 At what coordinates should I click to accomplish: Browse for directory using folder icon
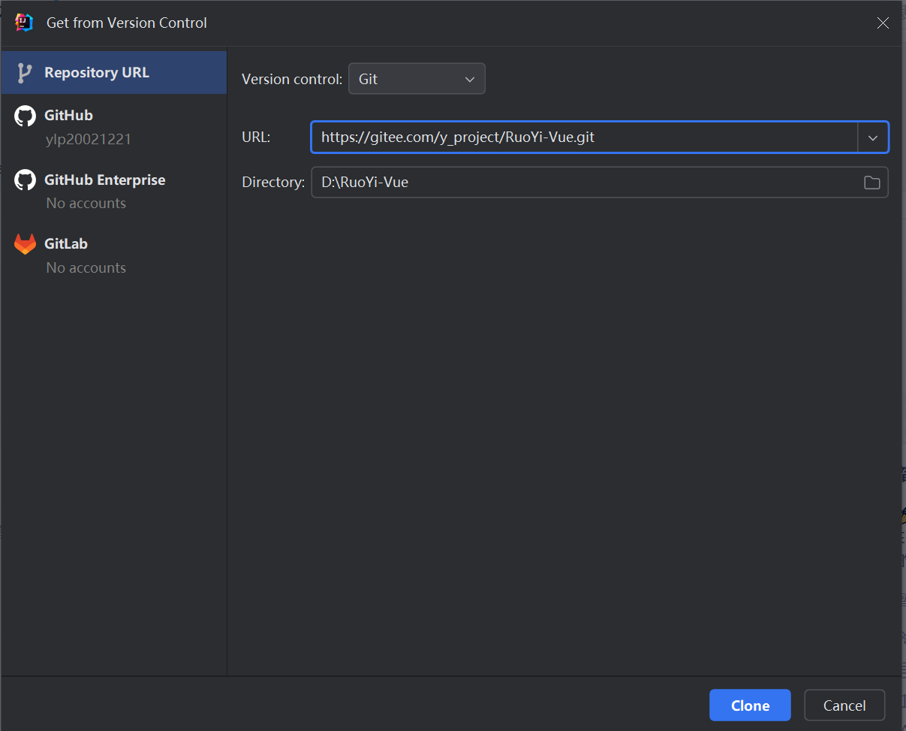pyautogui.click(x=871, y=183)
